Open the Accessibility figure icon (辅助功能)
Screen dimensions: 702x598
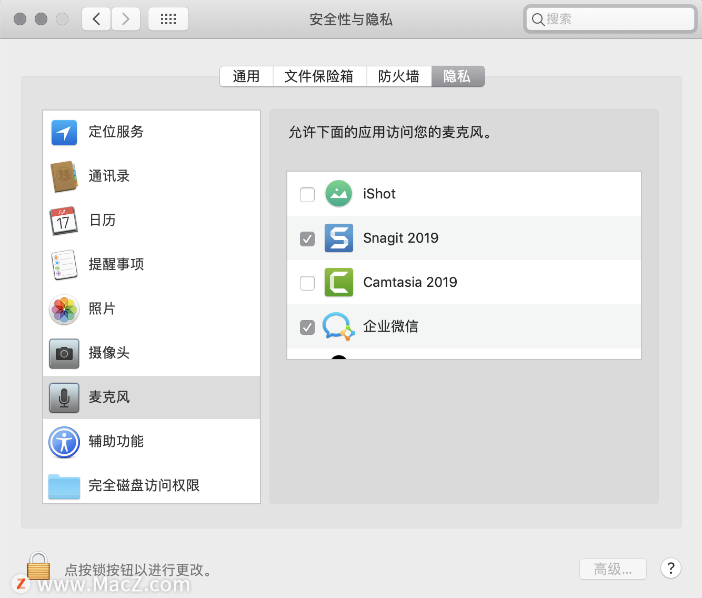[64, 442]
